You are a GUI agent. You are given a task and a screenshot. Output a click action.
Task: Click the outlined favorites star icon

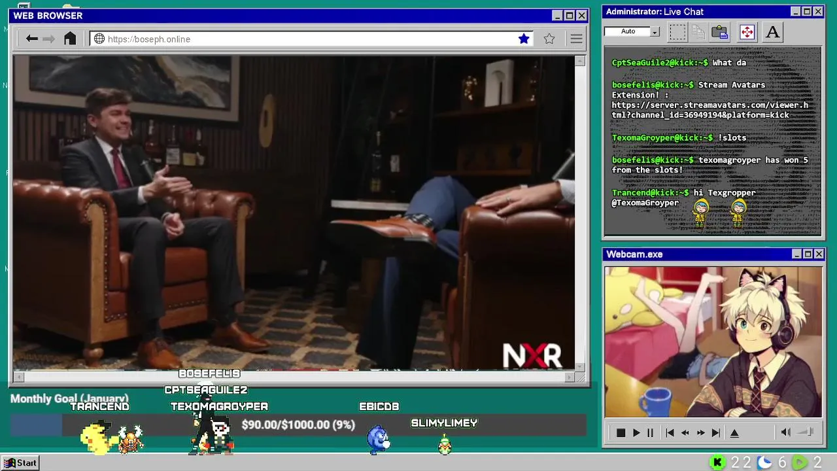(549, 39)
